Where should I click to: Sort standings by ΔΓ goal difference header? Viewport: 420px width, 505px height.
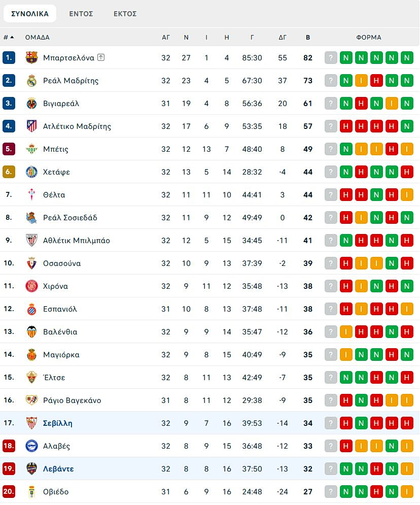[x=283, y=37]
